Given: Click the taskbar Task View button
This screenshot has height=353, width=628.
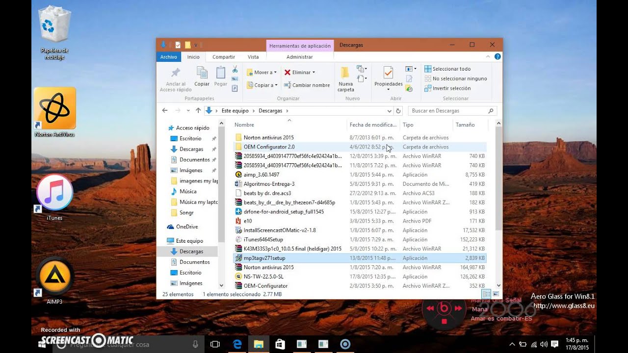Looking at the screenshot, I should tap(215, 344).
